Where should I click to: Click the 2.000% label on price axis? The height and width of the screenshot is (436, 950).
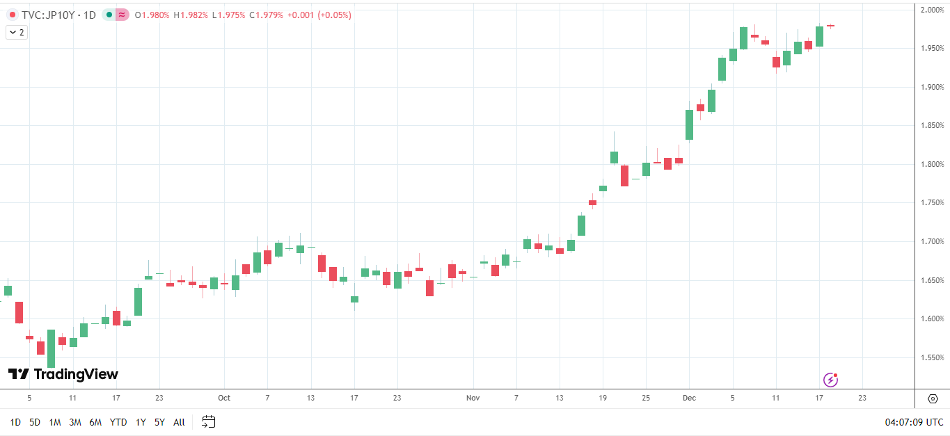(x=931, y=10)
